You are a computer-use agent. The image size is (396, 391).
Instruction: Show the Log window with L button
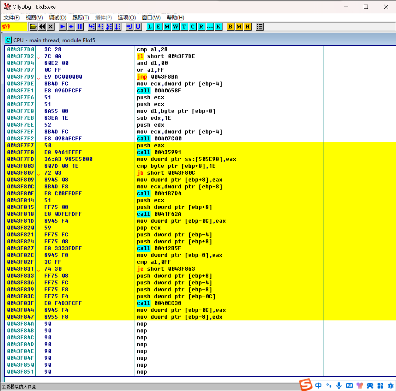click(x=150, y=27)
